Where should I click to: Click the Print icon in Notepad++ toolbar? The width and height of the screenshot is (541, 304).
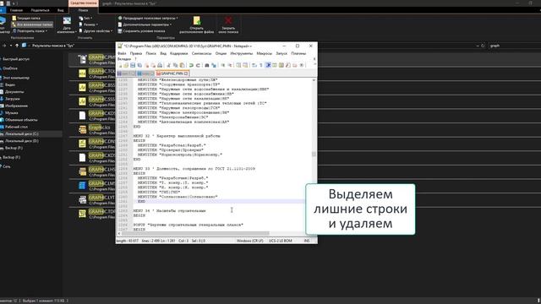tap(160, 65)
